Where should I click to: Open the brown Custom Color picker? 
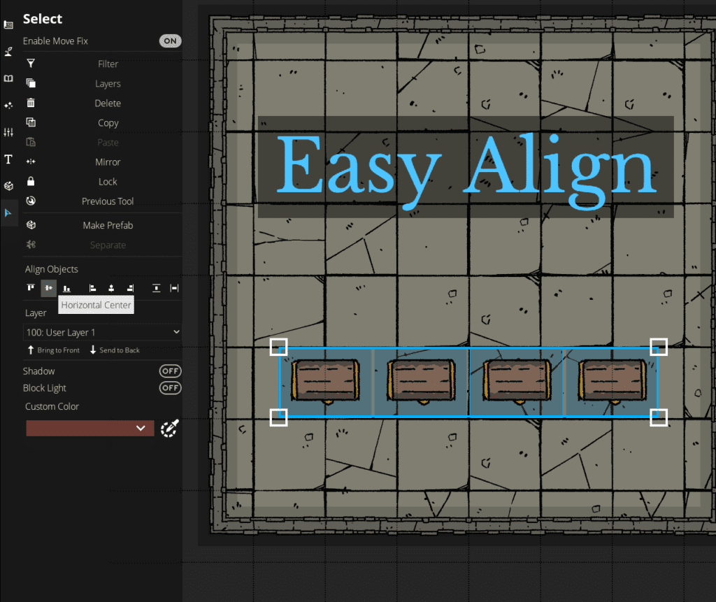click(x=90, y=429)
